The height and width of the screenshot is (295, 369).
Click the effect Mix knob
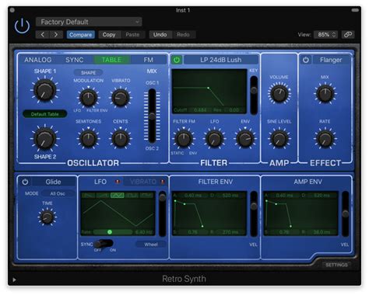(325, 93)
